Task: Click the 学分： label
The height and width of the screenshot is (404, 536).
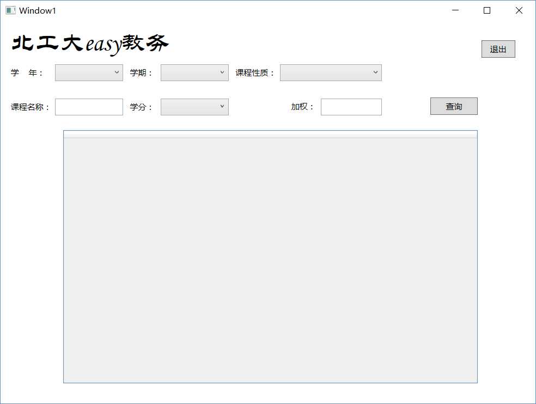Action: [141, 107]
